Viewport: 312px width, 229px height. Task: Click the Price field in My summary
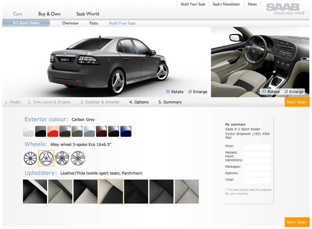(x=257, y=147)
